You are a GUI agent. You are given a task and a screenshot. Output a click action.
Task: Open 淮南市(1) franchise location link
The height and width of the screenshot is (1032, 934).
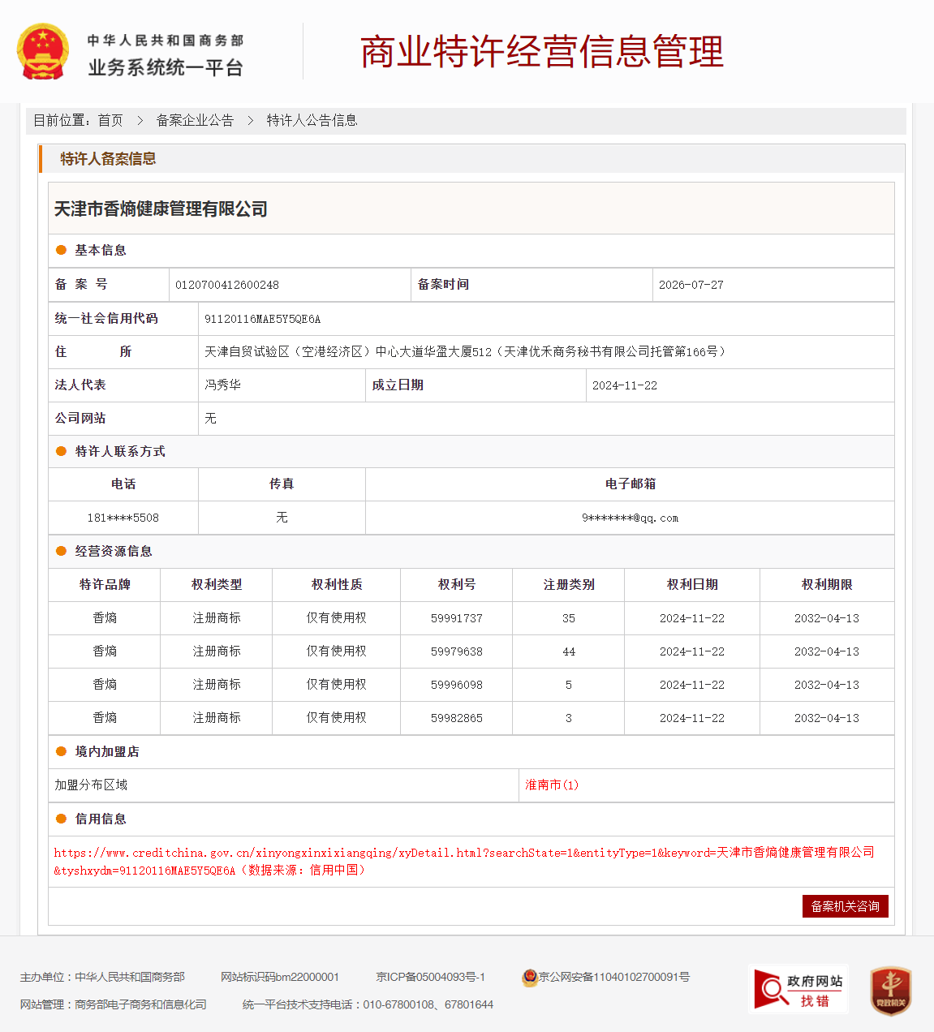pyautogui.click(x=552, y=785)
